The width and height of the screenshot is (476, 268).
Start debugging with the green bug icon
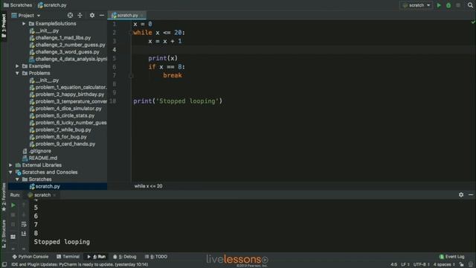pos(448,5)
